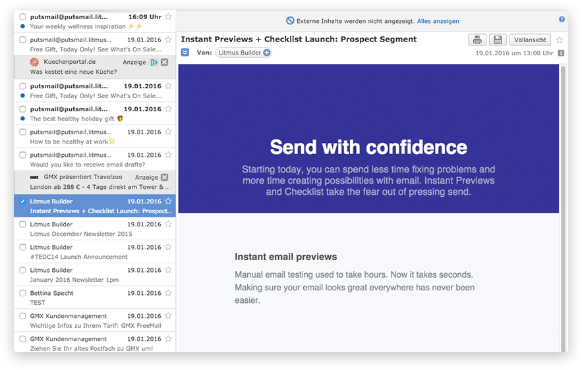Screen dimensions: 582x370
Task: Star the GMX FreeMail Tarif email
Action: pyautogui.click(x=168, y=316)
